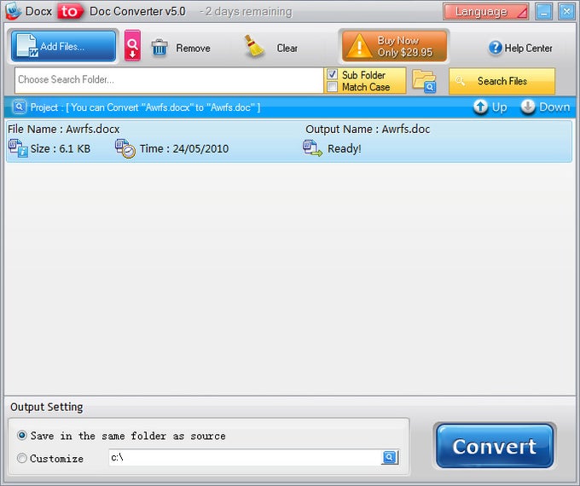The height and width of the screenshot is (486, 580).
Task: Click the Up arrow icon
Action: tap(480, 107)
